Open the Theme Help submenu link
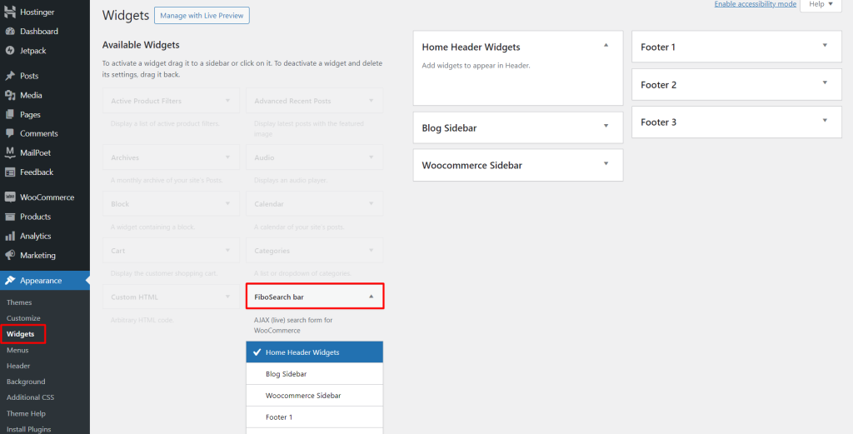Viewport: 853px width, 434px height. coord(26,413)
